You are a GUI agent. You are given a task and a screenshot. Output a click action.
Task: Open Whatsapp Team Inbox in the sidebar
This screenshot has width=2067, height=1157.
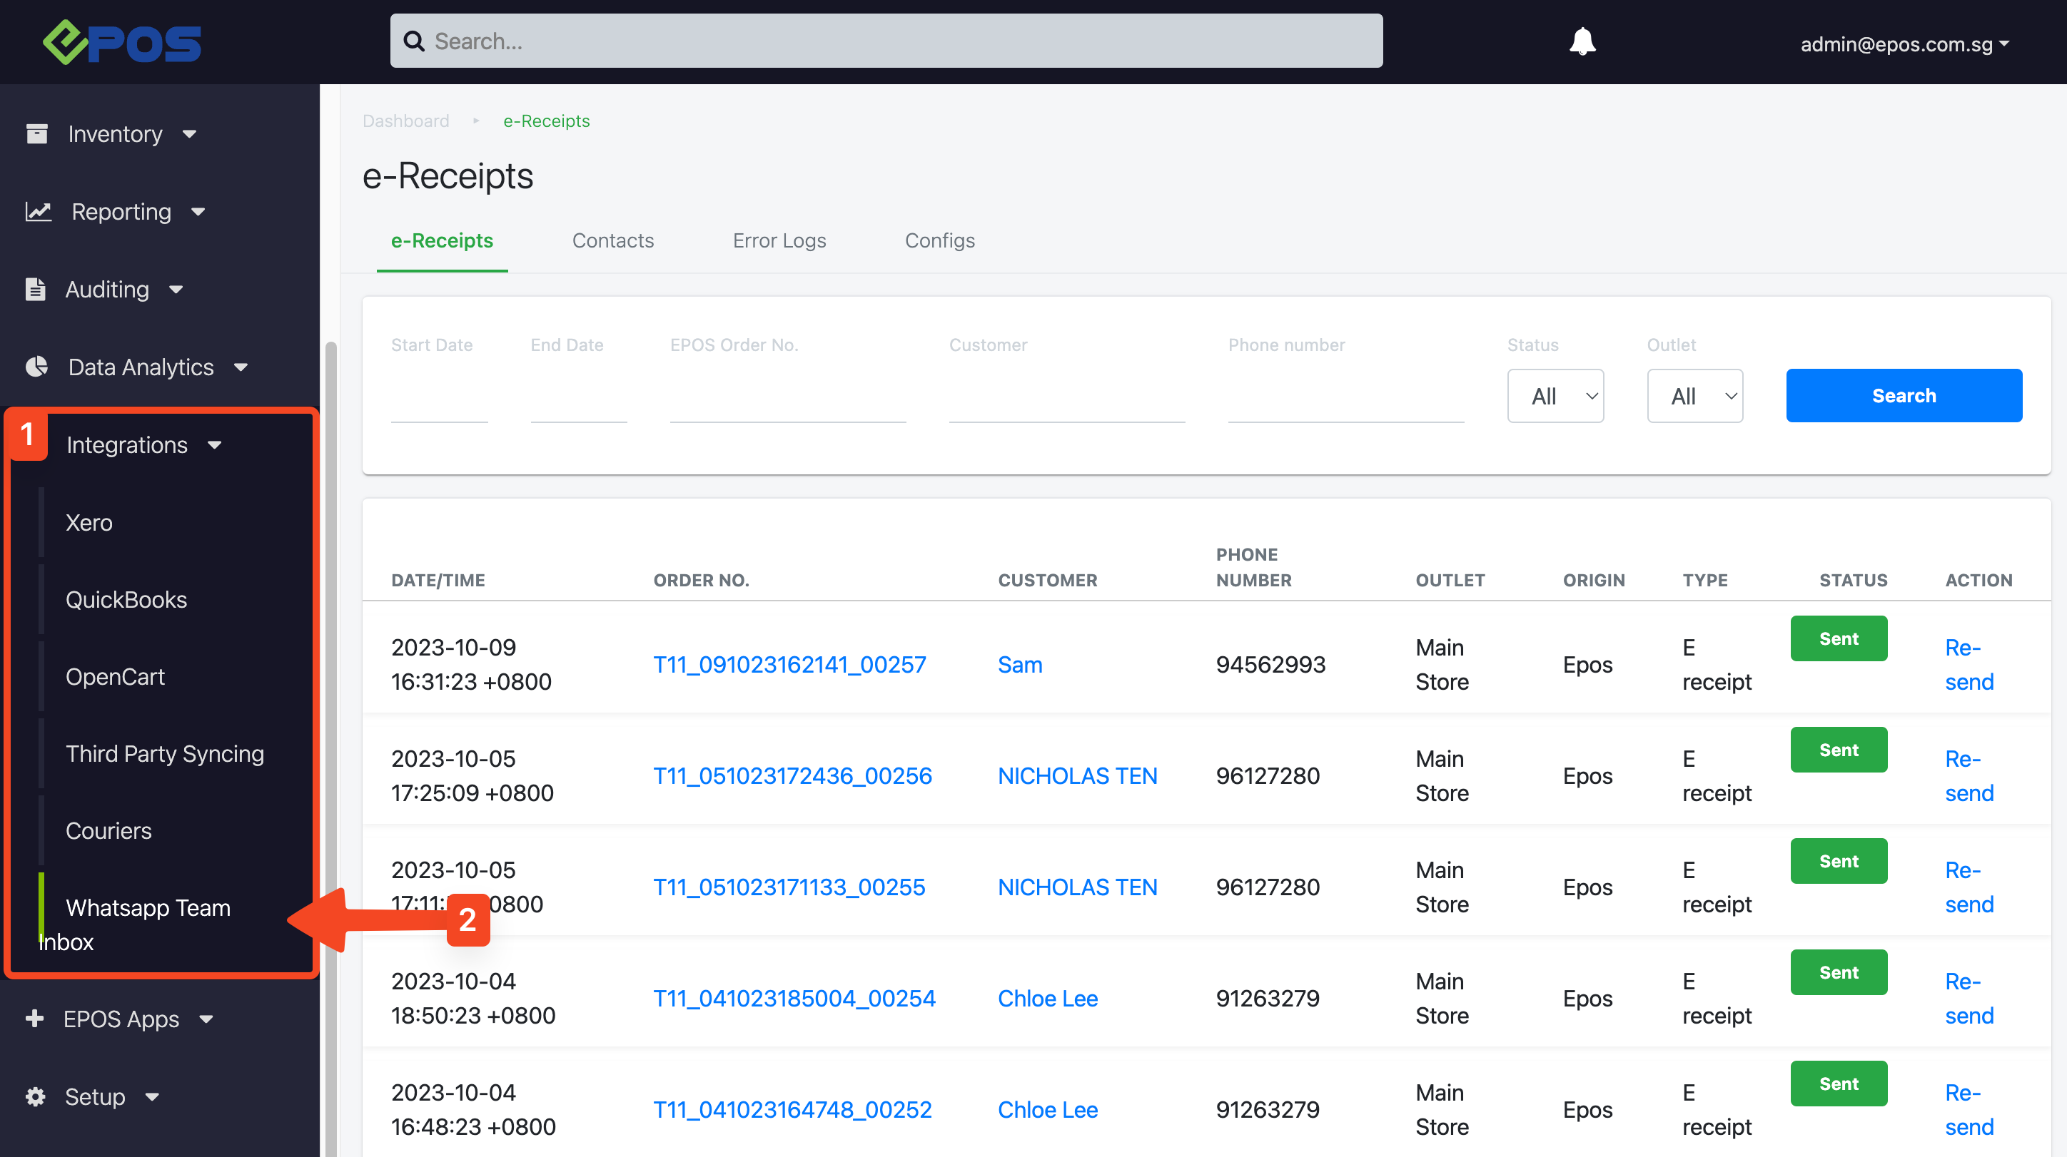pyautogui.click(x=148, y=907)
